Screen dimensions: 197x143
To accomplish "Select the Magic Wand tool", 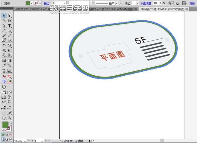I will pyautogui.click(x=4, y=20).
